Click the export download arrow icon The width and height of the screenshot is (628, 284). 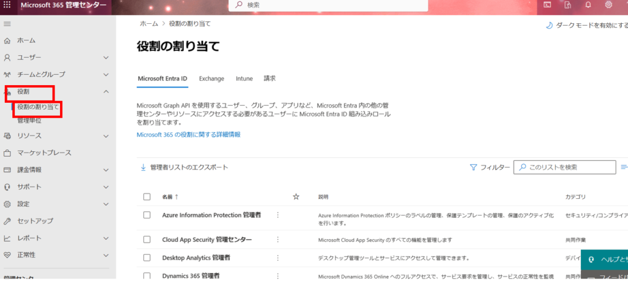143,168
